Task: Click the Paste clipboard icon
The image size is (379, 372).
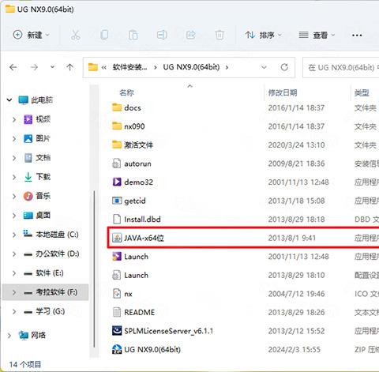Action: coord(133,35)
